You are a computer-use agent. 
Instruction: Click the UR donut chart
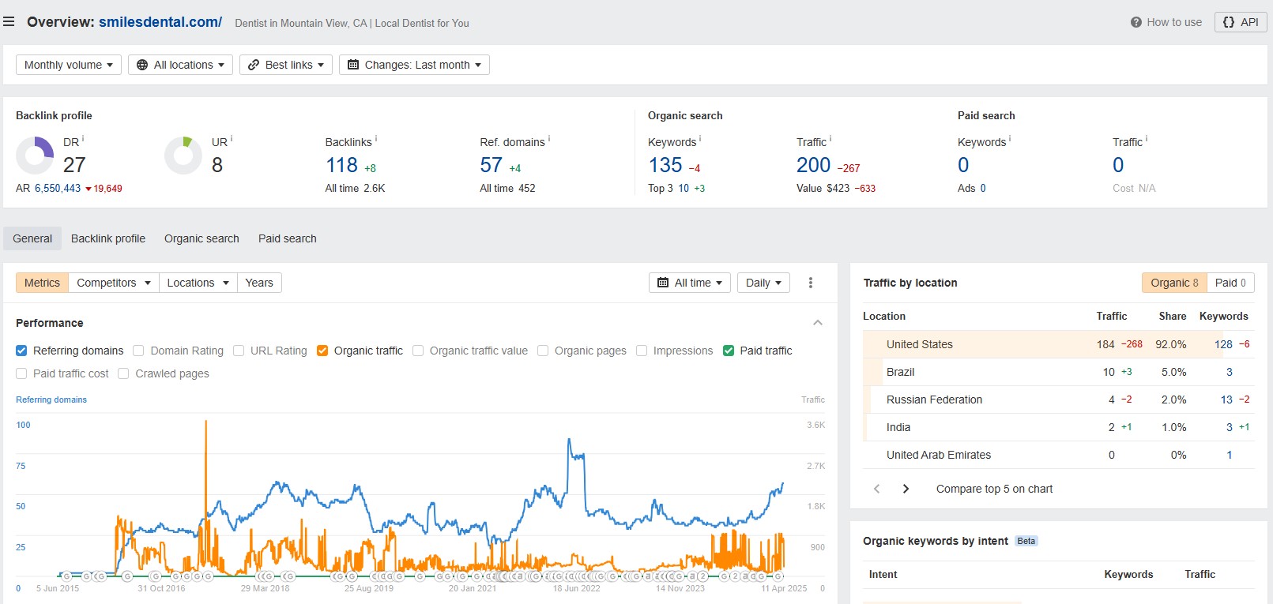183,155
